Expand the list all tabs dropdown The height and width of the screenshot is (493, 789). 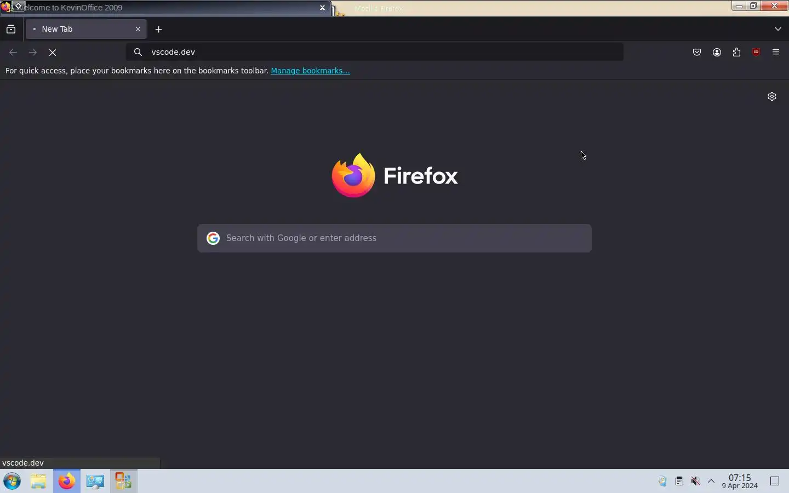point(779,29)
